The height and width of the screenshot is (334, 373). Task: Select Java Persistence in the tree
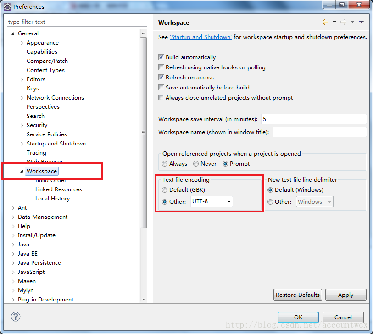click(39, 263)
